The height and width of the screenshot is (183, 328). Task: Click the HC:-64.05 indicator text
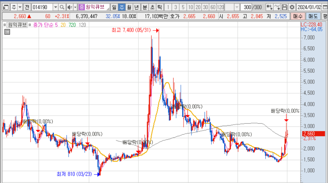(x=311, y=30)
